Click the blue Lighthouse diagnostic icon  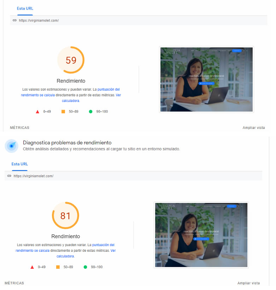[x=11, y=146]
